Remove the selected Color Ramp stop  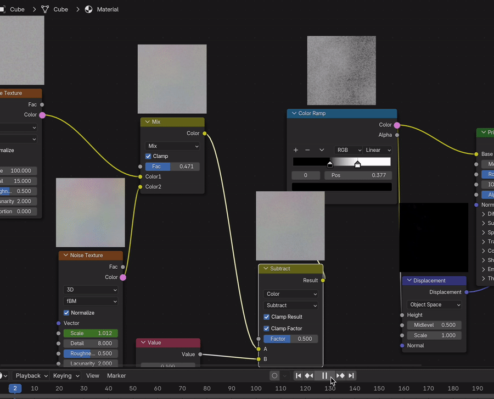[306, 149]
